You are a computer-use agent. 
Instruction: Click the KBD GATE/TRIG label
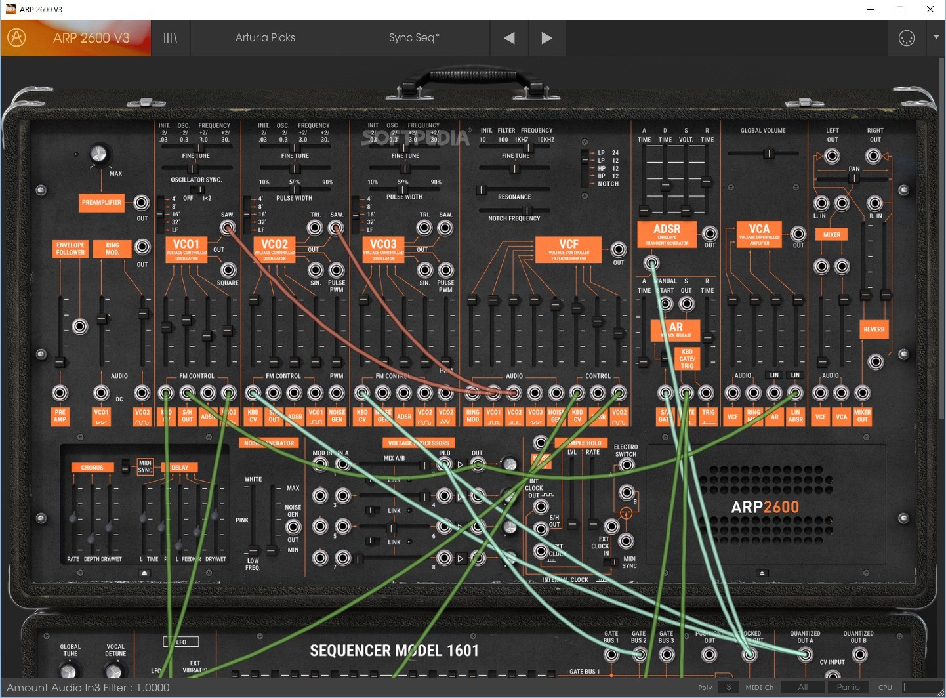point(687,359)
